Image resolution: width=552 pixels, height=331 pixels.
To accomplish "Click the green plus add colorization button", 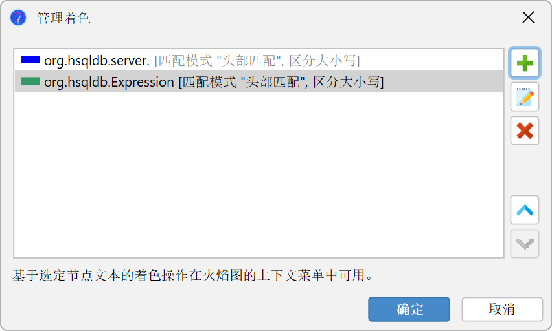I will point(525,63).
